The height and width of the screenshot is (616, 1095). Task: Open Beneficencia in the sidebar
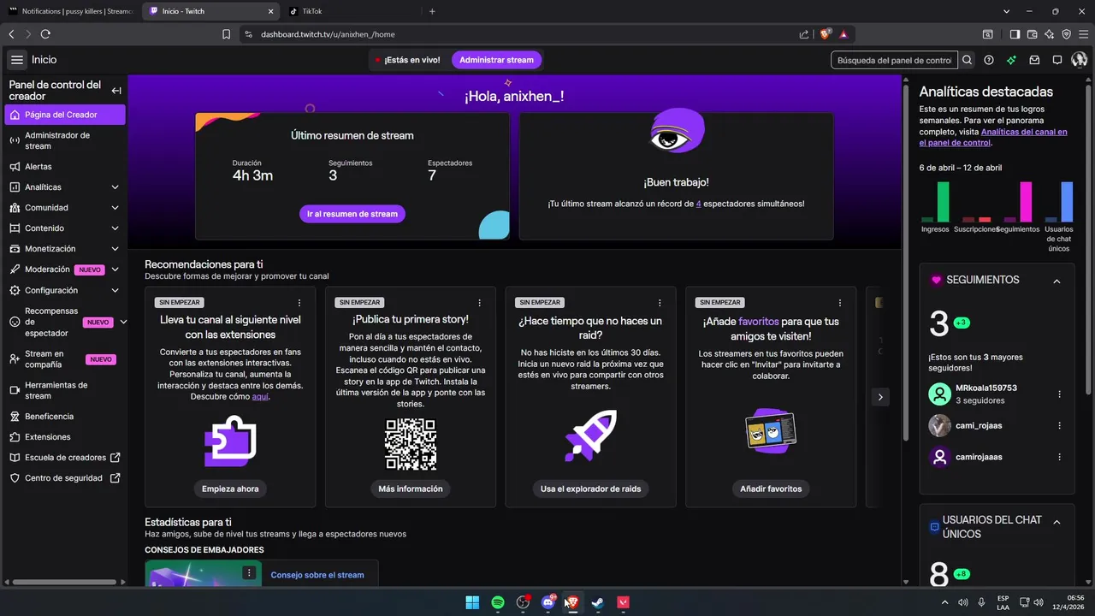point(65,417)
